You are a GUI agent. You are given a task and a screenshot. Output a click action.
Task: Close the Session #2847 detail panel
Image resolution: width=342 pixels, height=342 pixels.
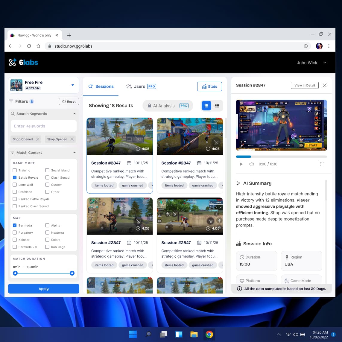coord(325,85)
